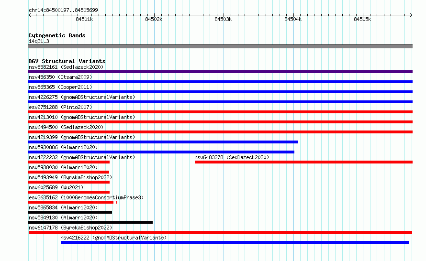Viewport: 426px width, 261px height.
Task: Open variant label nsv6025689 (Wu2021)
Action: pos(56,187)
